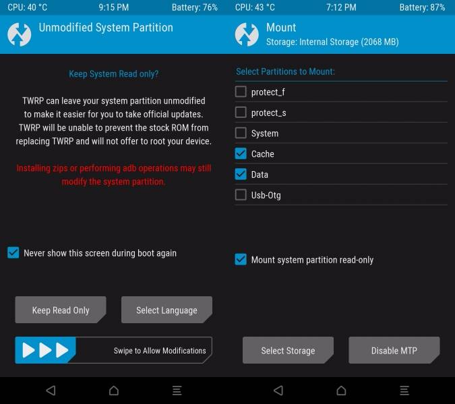Viewport: 455px width, 404px height.
Task: Tap back navigation icon on Mount screen
Action: tap(278, 391)
